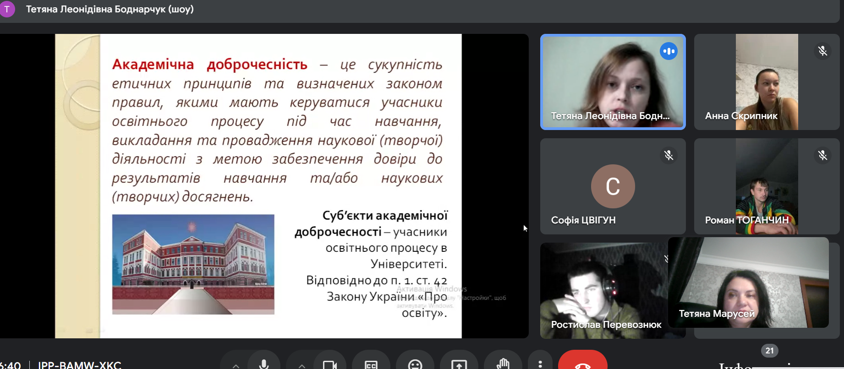Viewport: 844px width, 369px height.
Task: Click the muted mic icon on Софія ЦВІГУН
Action: point(669,155)
